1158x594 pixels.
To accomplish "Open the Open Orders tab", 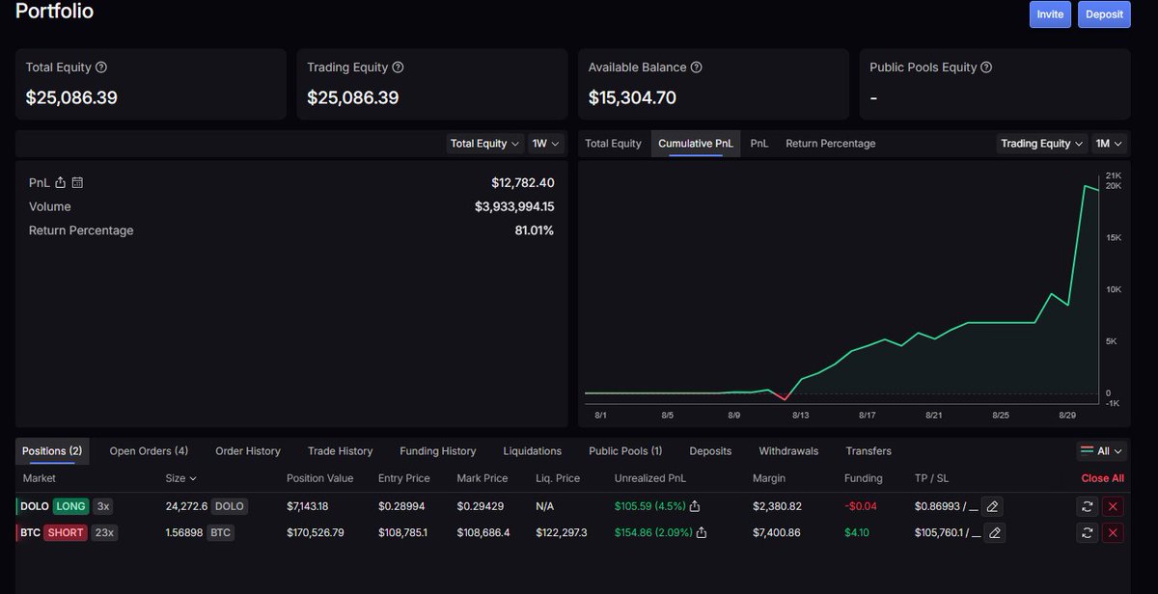I will point(148,450).
